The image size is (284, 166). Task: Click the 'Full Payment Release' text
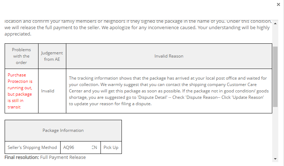[x=63, y=157]
